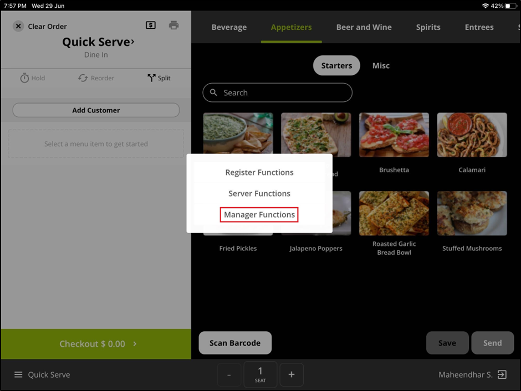Select the Starters subcategory pill

point(336,65)
